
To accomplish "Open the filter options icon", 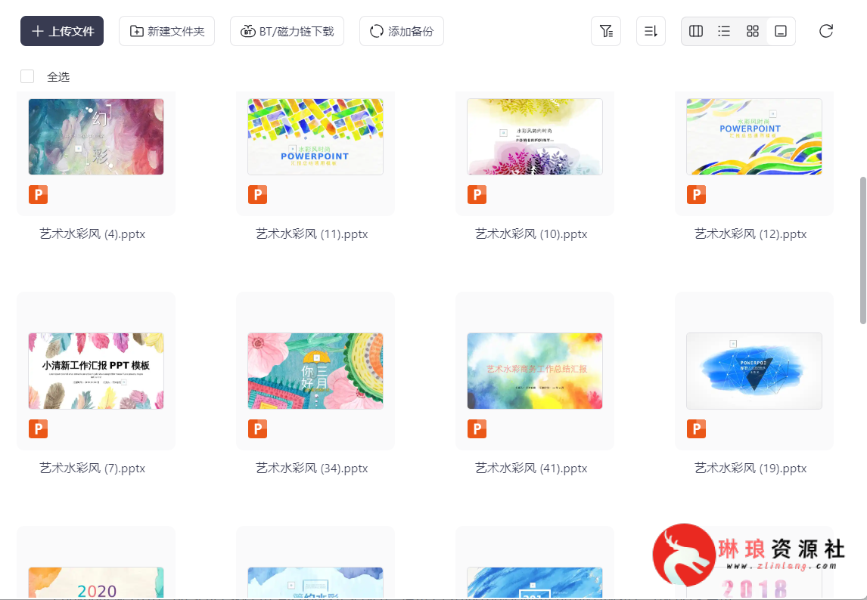I will click(x=606, y=31).
